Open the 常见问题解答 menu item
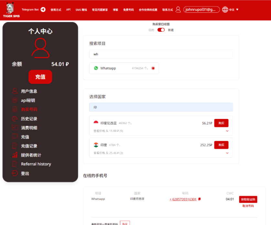 pyautogui.click(x=100, y=10)
